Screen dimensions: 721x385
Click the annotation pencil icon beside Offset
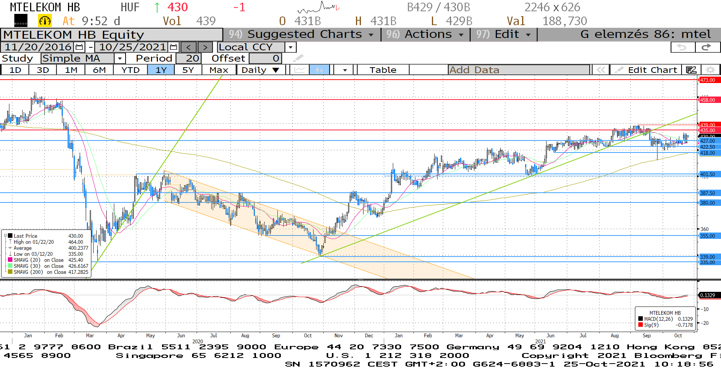tap(298, 58)
